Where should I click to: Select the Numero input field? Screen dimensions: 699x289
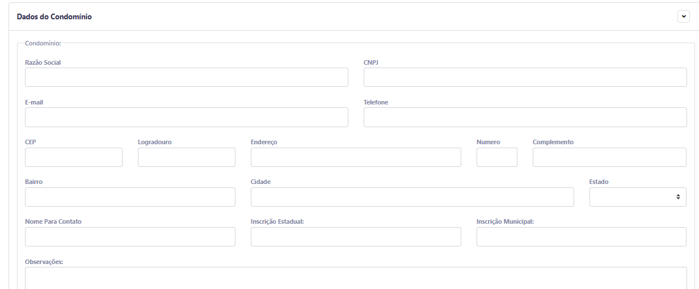tap(496, 157)
